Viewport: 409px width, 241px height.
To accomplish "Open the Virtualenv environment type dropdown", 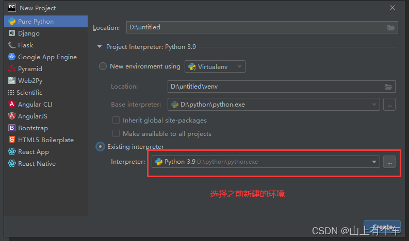I will 215,66.
